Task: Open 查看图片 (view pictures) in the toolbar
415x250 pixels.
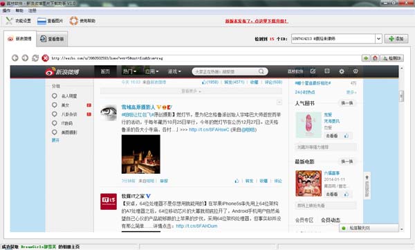Action: pos(50,21)
